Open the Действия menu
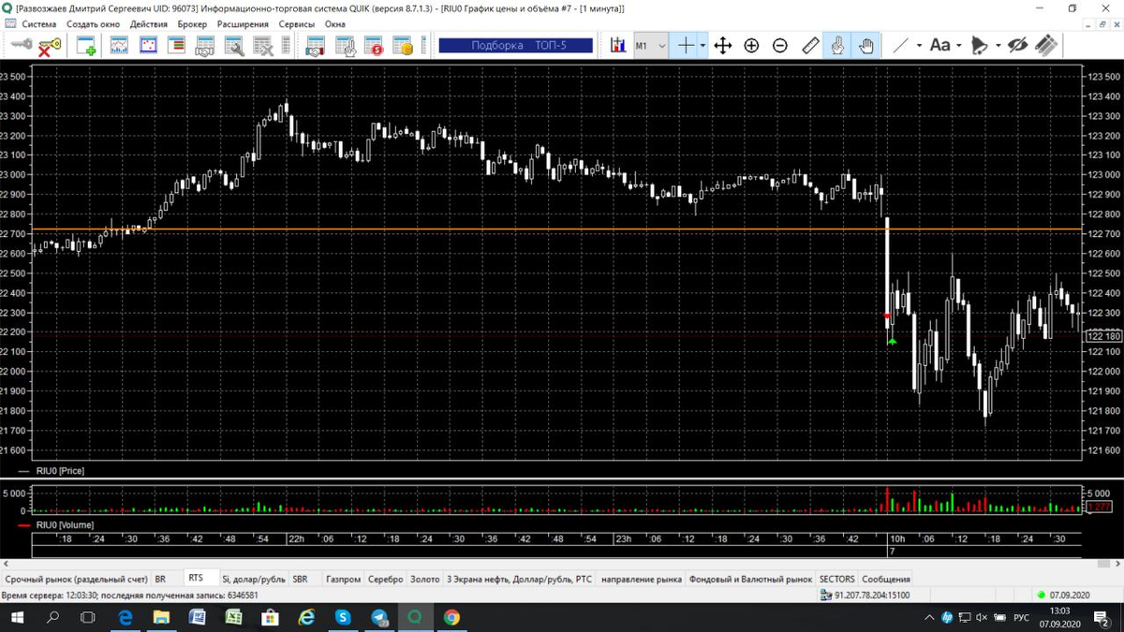This screenshot has width=1124, height=632. coord(149,23)
